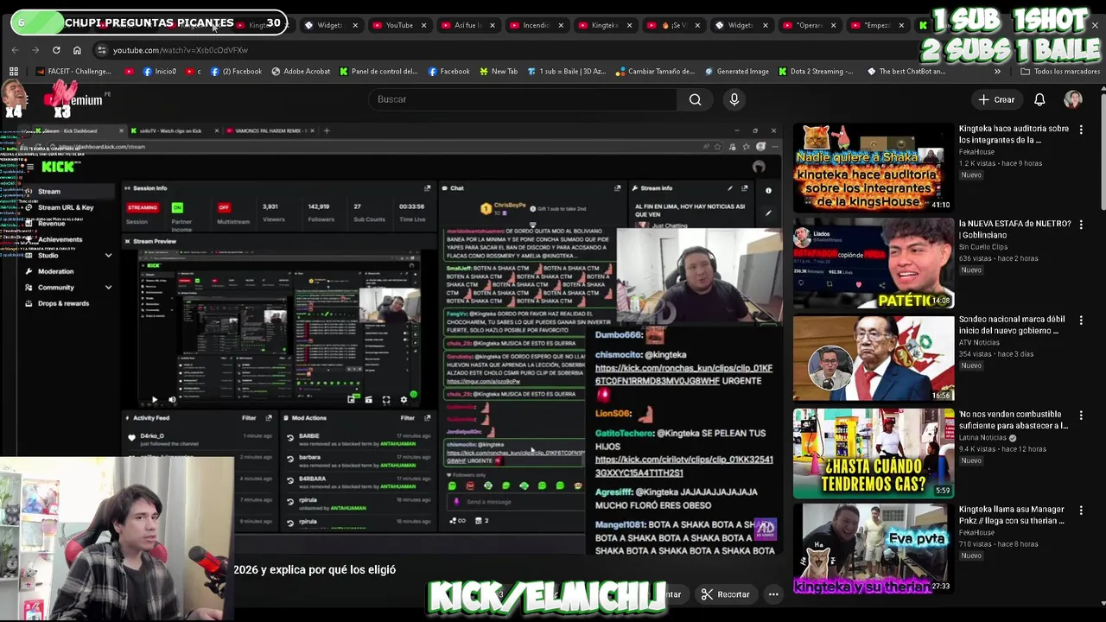Expand the Community section chevron
1106x622 pixels.
[x=108, y=288]
